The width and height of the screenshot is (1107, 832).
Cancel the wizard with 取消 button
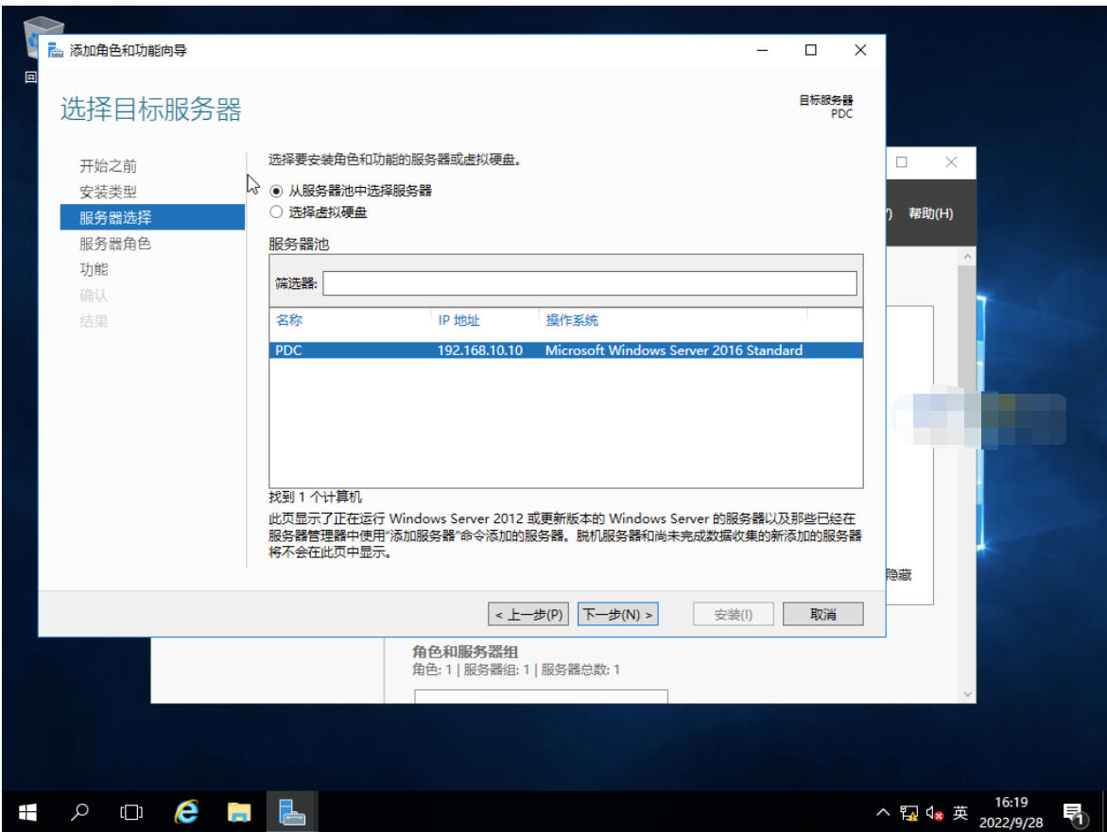click(x=823, y=614)
